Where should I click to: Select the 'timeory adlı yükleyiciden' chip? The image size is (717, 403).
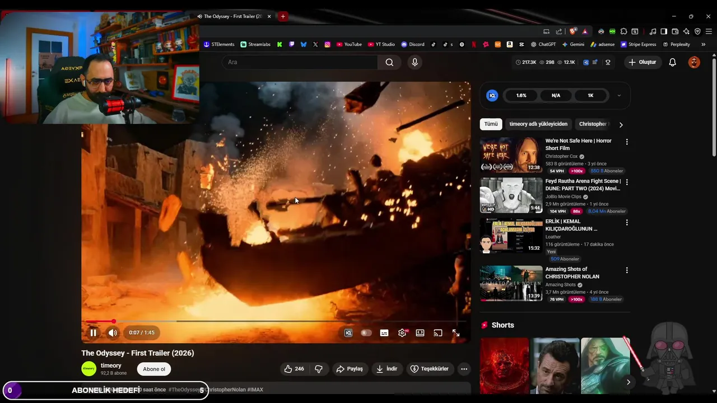[x=538, y=124]
